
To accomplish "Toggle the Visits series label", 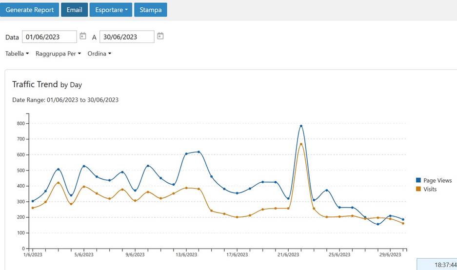I will [430, 189].
